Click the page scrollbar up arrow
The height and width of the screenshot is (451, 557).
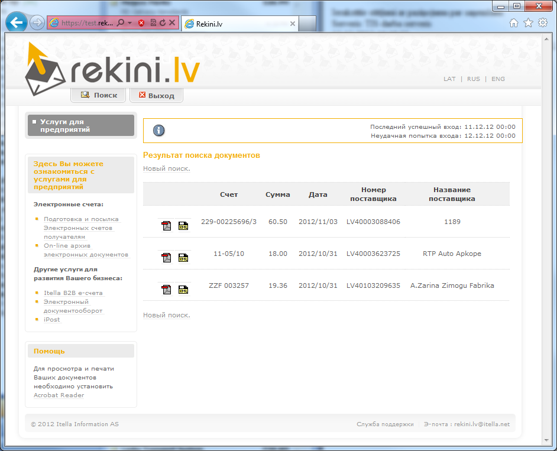(x=546, y=38)
